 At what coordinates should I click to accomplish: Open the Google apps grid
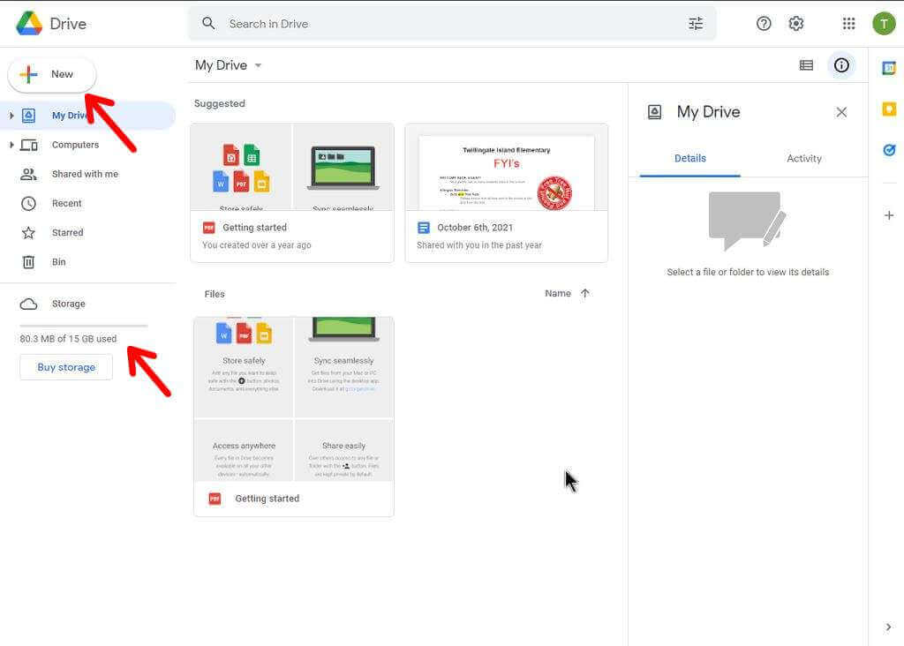(848, 24)
